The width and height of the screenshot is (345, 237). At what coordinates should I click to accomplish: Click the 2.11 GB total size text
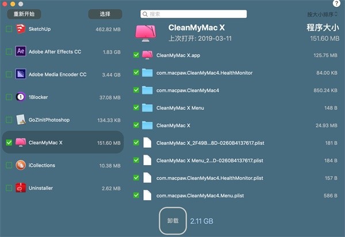[202, 221]
